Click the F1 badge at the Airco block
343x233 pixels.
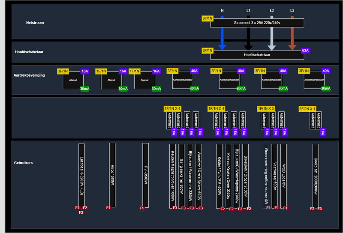[108, 208]
